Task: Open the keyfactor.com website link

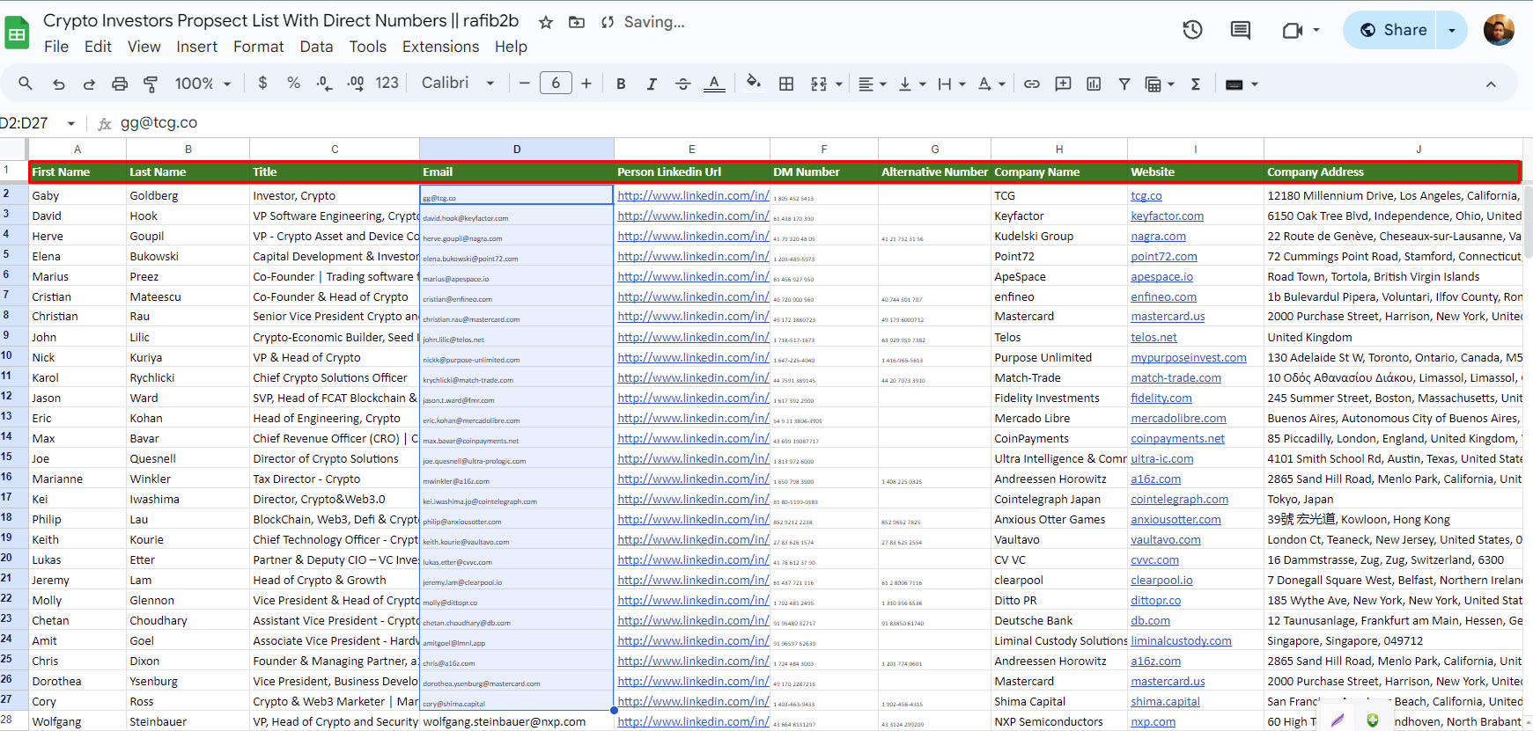Action: [x=1167, y=216]
